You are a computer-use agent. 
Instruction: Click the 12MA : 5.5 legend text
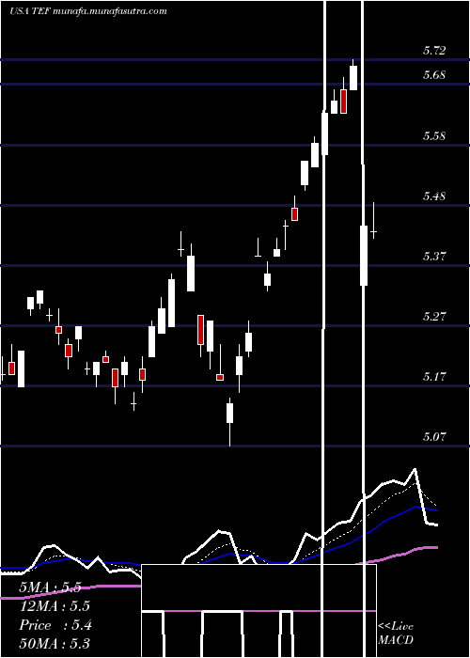pyautogui.click(x=55, y=606)
